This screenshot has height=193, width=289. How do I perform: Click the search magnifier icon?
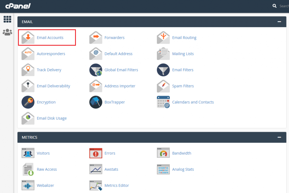click(x=274, y=6)
